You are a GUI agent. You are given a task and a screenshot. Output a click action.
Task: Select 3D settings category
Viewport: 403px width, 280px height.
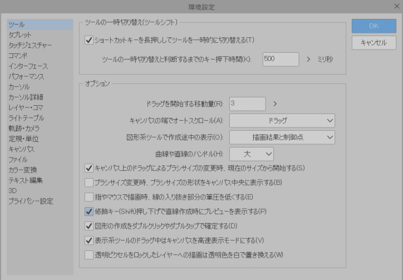(x=13, y=191)
